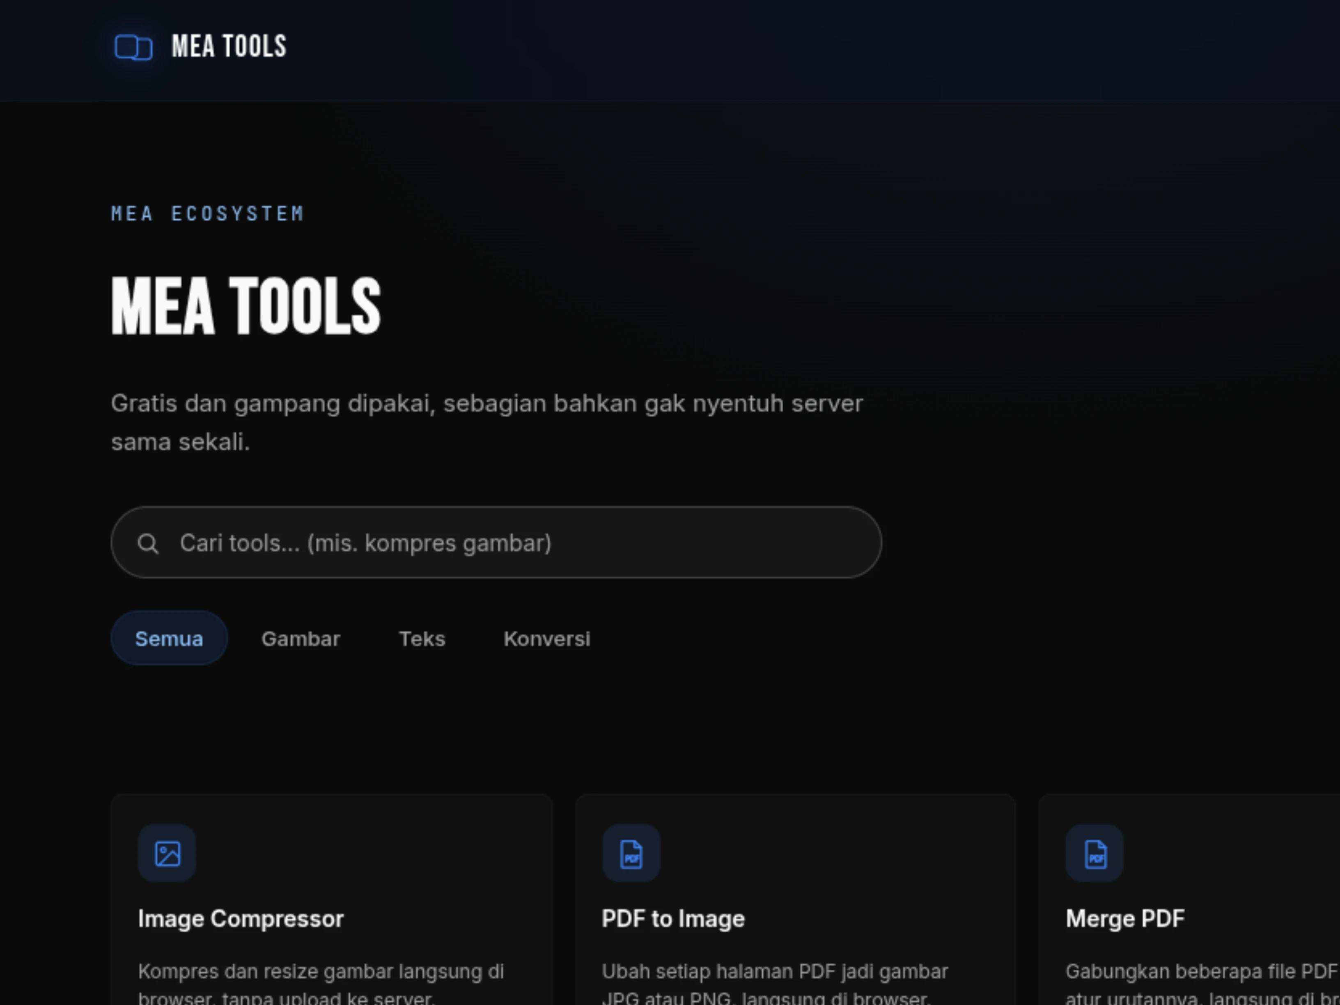This screenshot has width=1340, height=1005.
Task: Click the search magnifier icon
Action: point(148,544)
